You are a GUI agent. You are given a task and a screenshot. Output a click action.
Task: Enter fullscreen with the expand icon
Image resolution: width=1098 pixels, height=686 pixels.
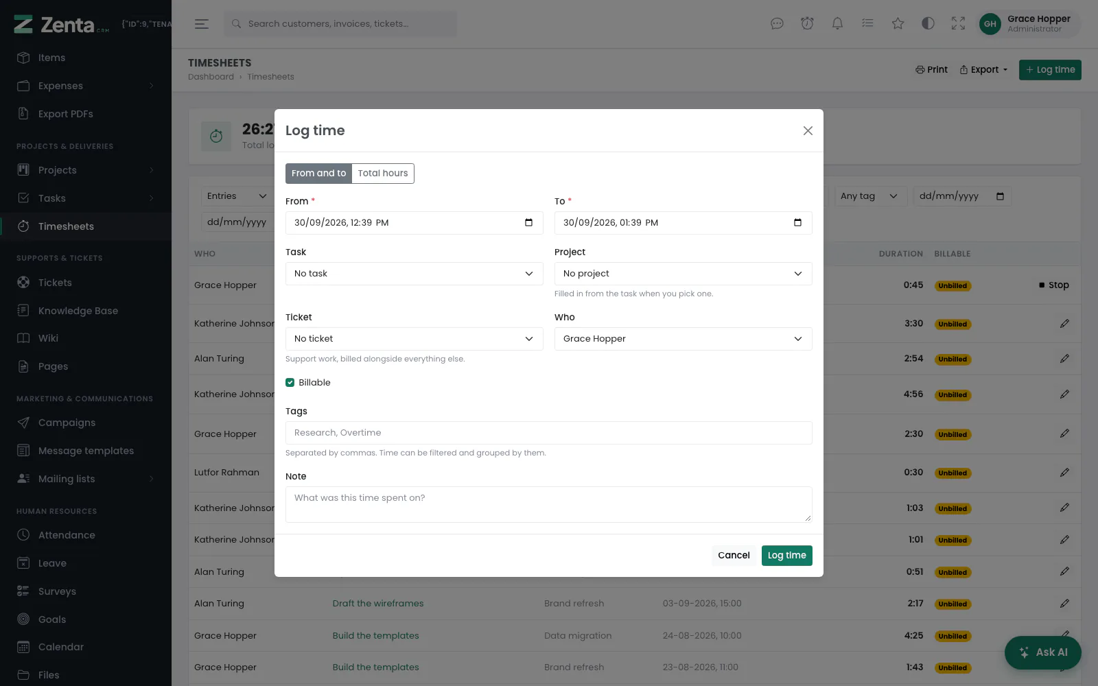click(958, 23)
